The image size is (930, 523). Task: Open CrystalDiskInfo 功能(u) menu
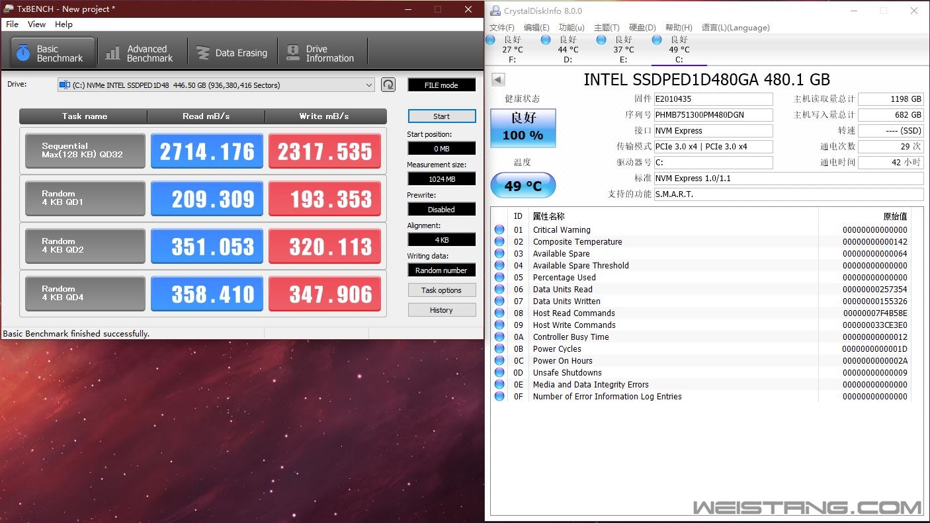coord(571,28)
